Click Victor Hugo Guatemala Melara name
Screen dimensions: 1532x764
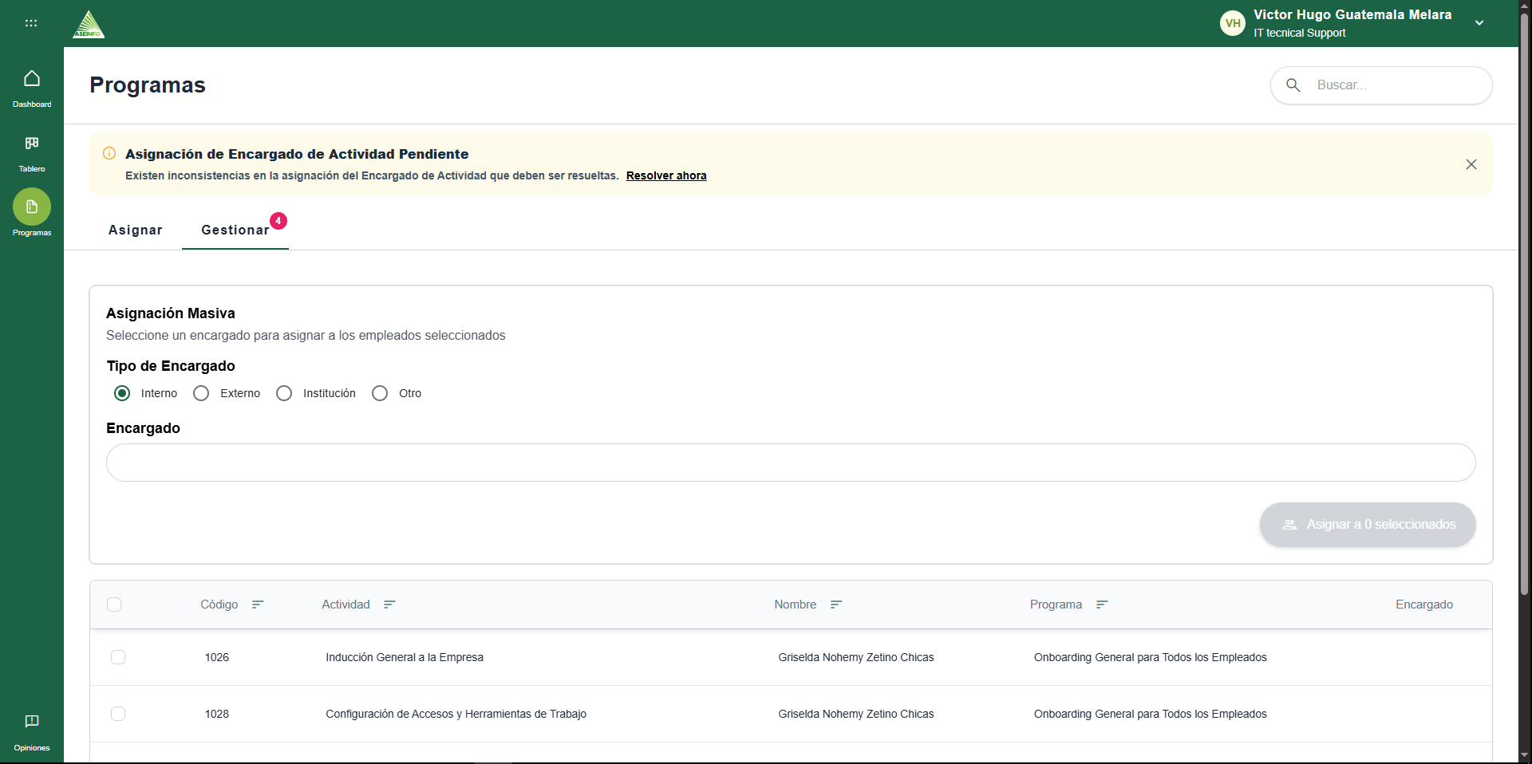click(x=1352, y=14)
